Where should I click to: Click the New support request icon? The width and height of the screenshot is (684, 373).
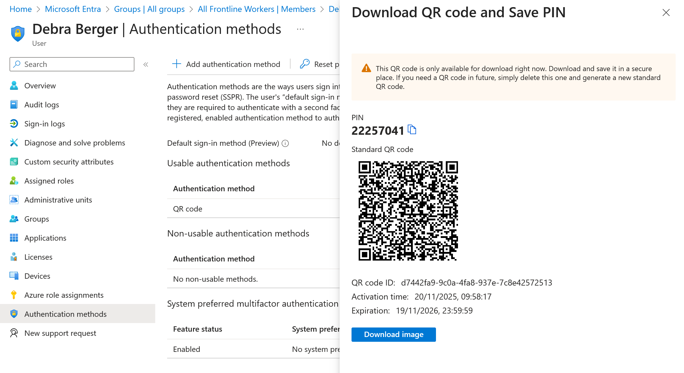tap(14, 333)
